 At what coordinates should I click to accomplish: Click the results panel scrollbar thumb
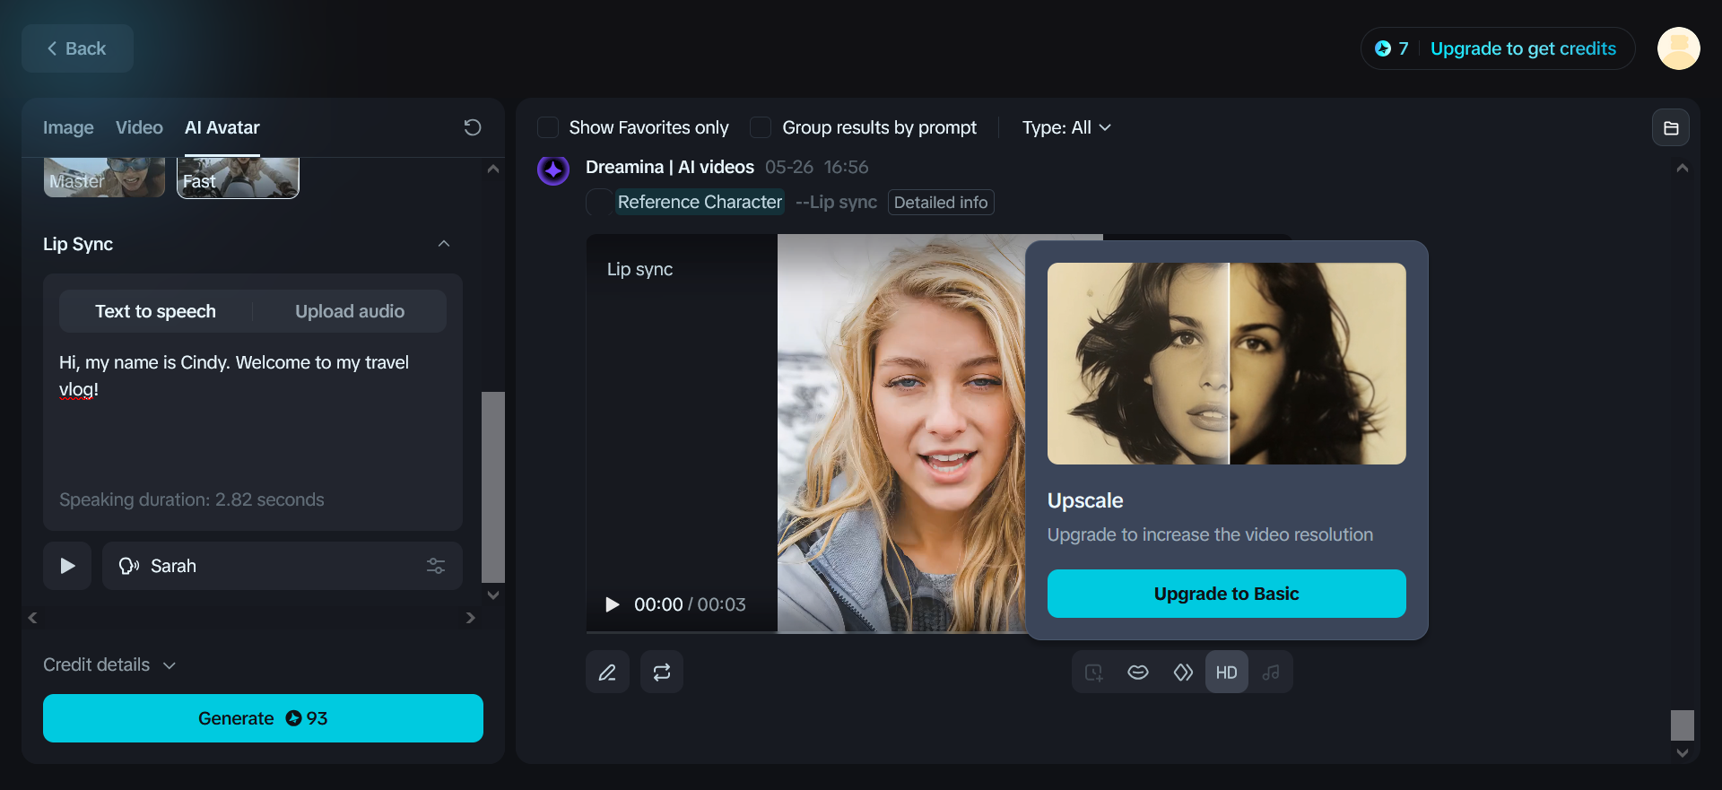coord(1683,725)
